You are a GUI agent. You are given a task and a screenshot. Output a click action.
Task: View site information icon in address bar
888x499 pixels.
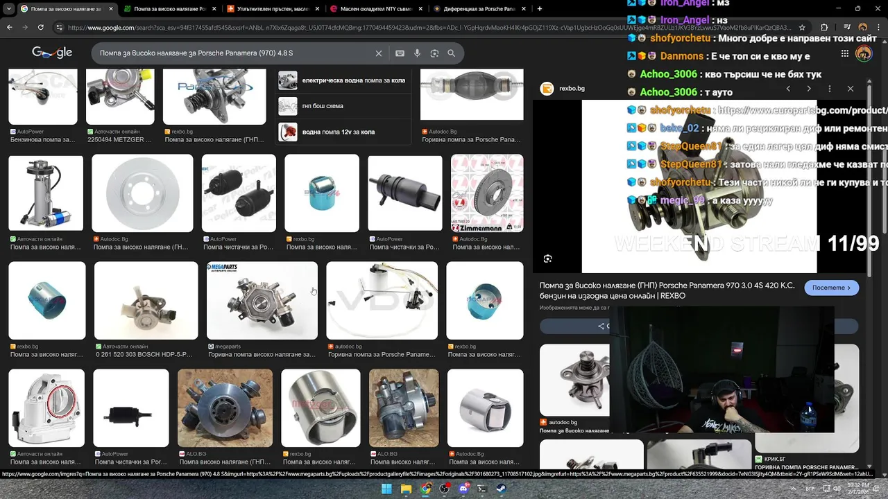[x=60, y=28]
